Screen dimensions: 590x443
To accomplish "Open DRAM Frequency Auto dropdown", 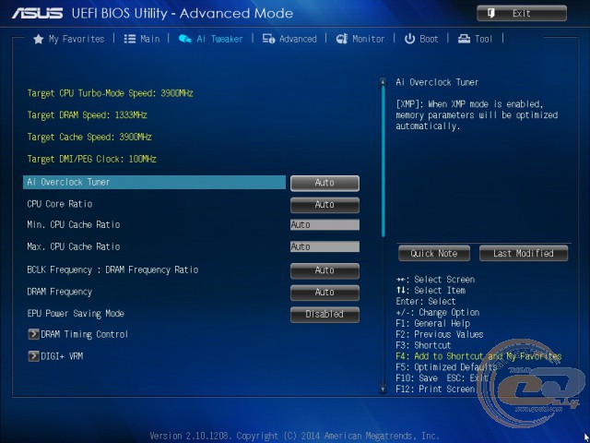I will [324, 293].
